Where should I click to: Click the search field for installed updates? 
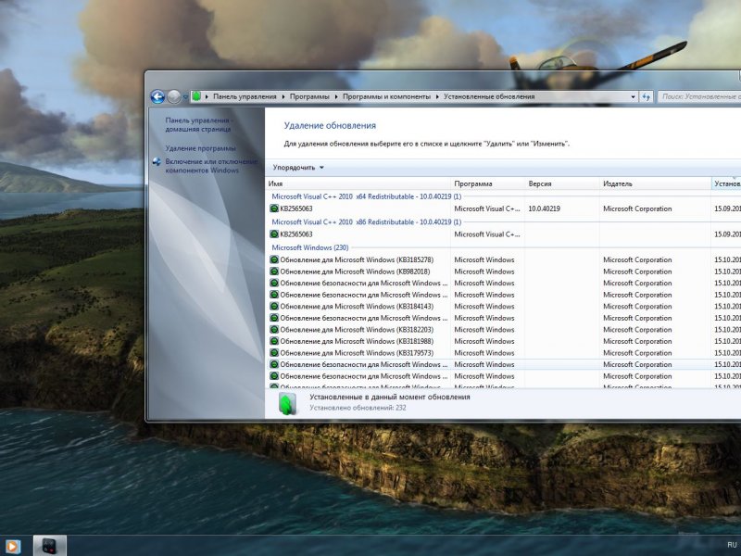[x=699, y=96]
